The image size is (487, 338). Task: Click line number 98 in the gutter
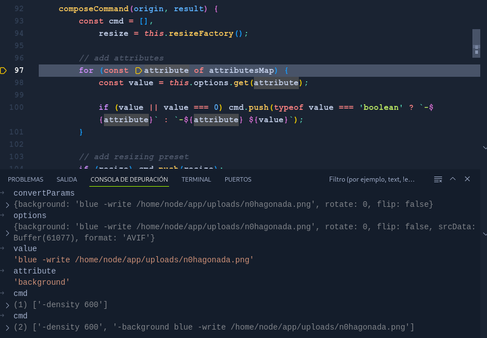[x=19, y=83]
